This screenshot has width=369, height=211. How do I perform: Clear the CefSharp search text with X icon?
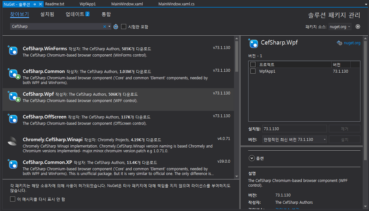(x=104, y=27)
